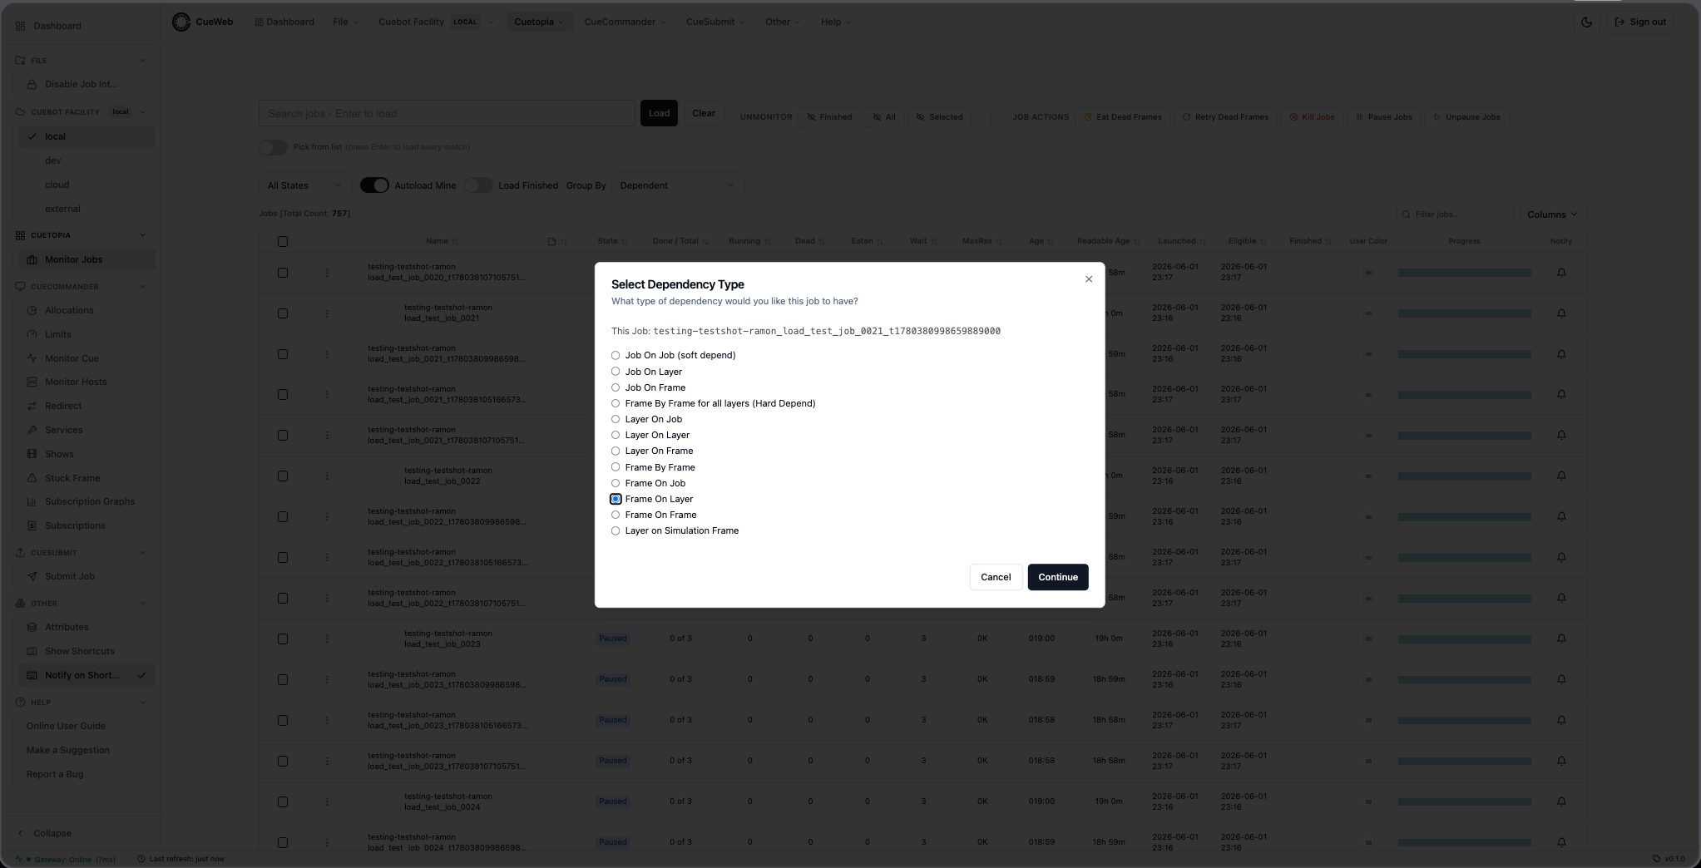Select the Redirect sidebar icon
Viewport: 1701px width, 868px height.
point(32,406)
